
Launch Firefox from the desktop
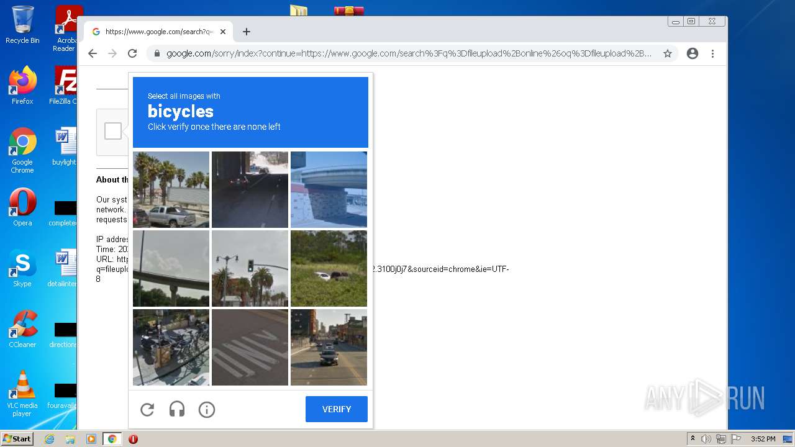(x=22, y=85)
